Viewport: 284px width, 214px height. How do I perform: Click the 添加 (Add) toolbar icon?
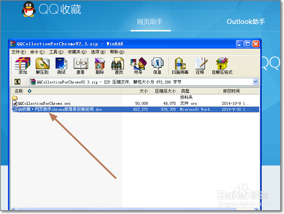(x=23, y=66)
